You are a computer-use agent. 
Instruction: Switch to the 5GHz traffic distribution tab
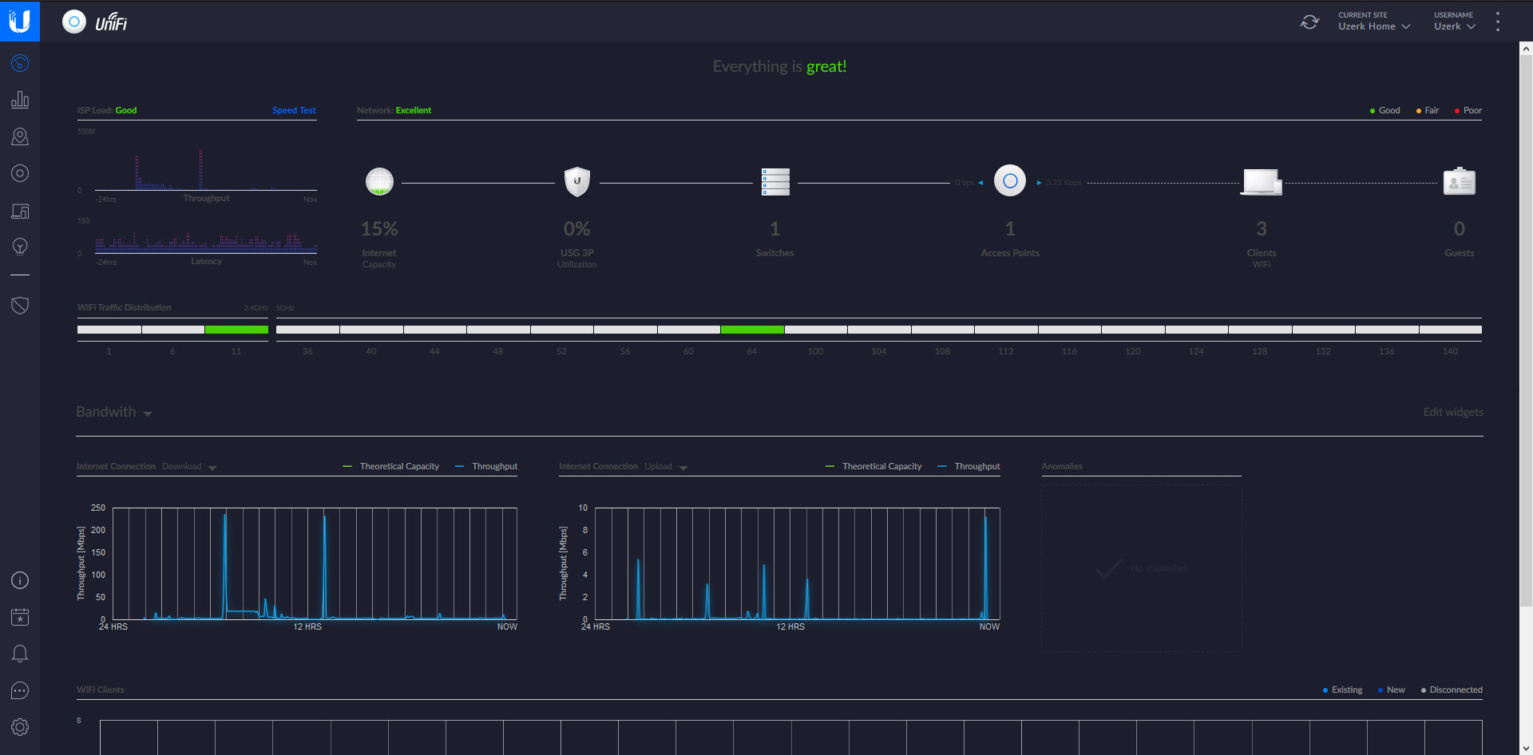tap(284, 307)
